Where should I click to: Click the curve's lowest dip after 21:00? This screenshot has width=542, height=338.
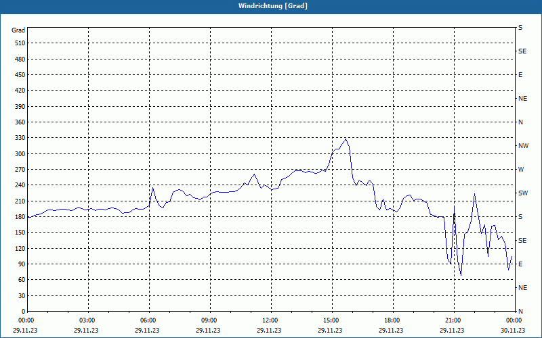[x=461, y=275]
